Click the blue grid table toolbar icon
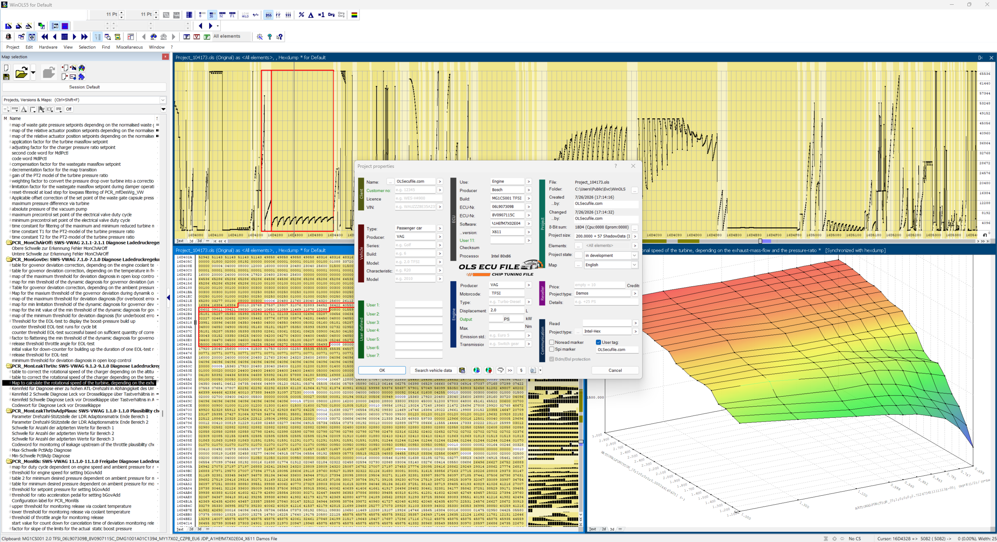This screenshot has width=997, height=542. 65,37
